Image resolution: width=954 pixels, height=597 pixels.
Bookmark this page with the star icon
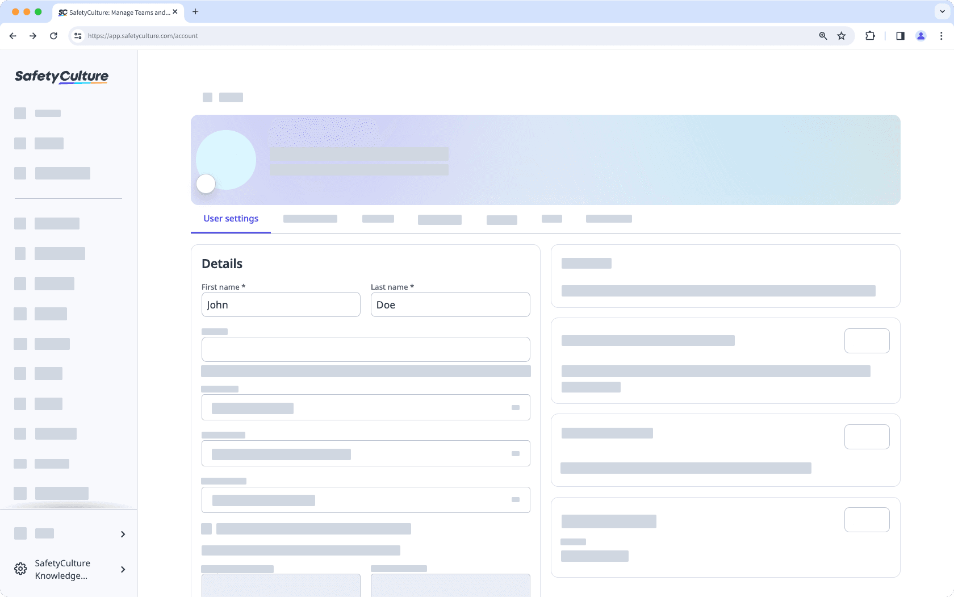click(x=841, y=36)
